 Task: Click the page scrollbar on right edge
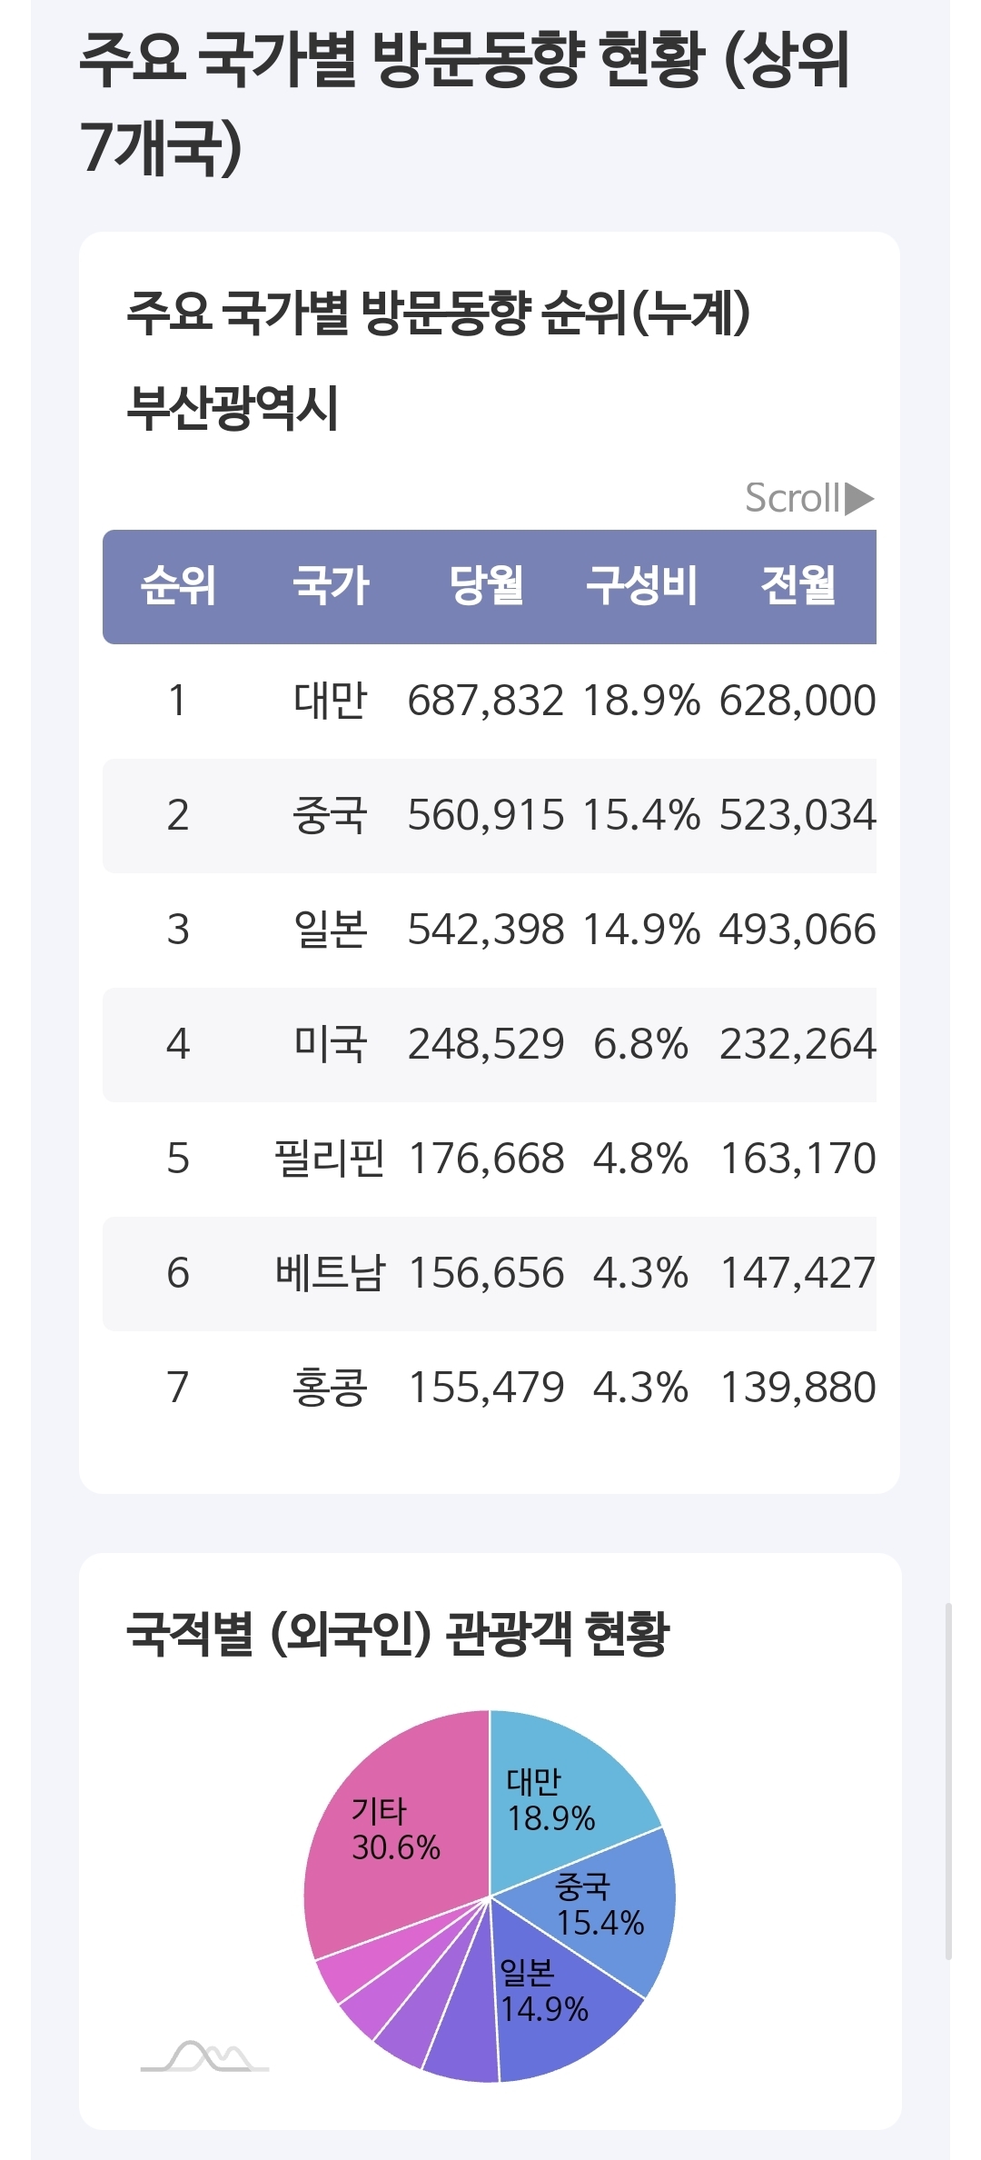948,1781
